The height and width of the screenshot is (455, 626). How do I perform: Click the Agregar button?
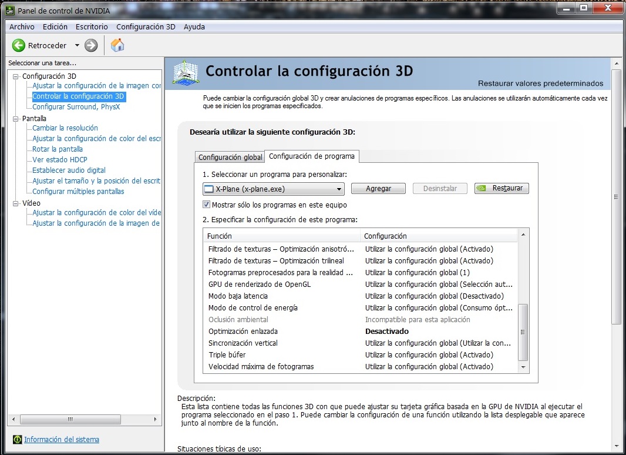tap(378, 188)
